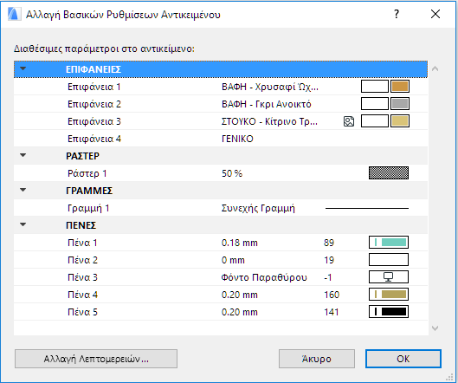The width and height of the screenshot is (458, 383).
Task: Click the ΒΑΦΗ - Γκρι Ανοικτό value
Action: pos(267,104)
